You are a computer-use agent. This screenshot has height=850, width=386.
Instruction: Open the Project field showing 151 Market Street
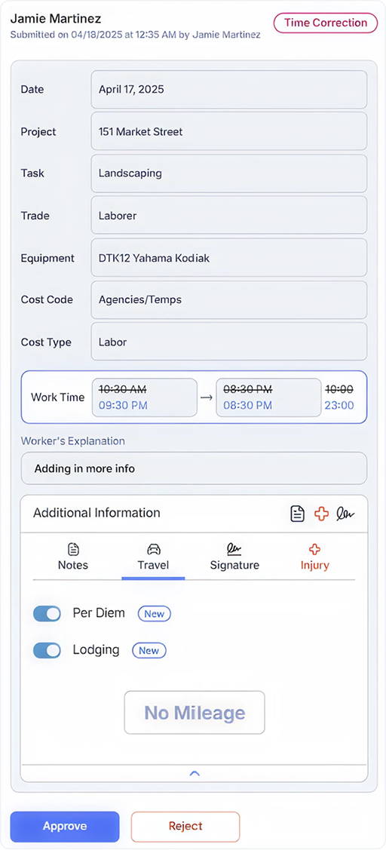click(228, 132)
